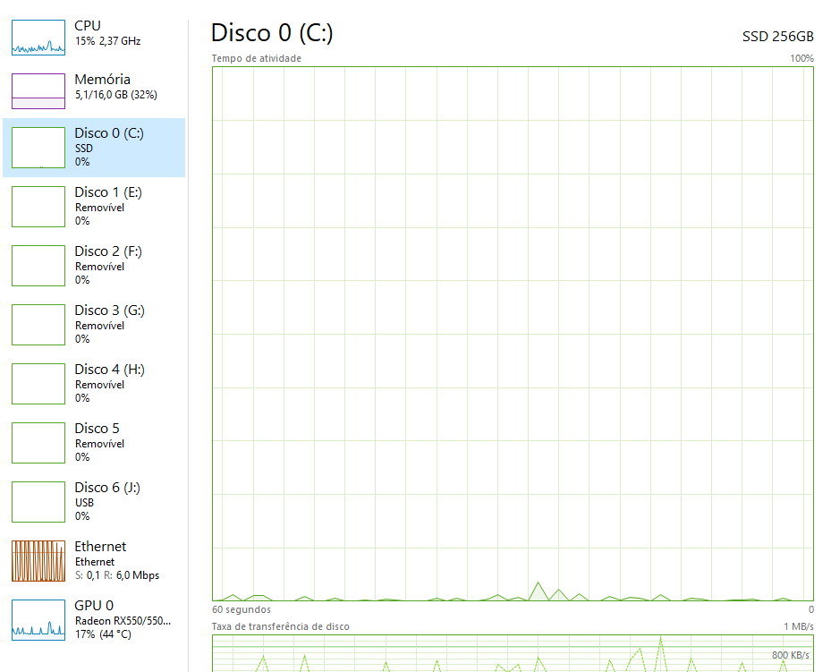Open the Memória performance entry
This screenshot has height=672, width=831.
pyautogui.click(x=94, y=90)
